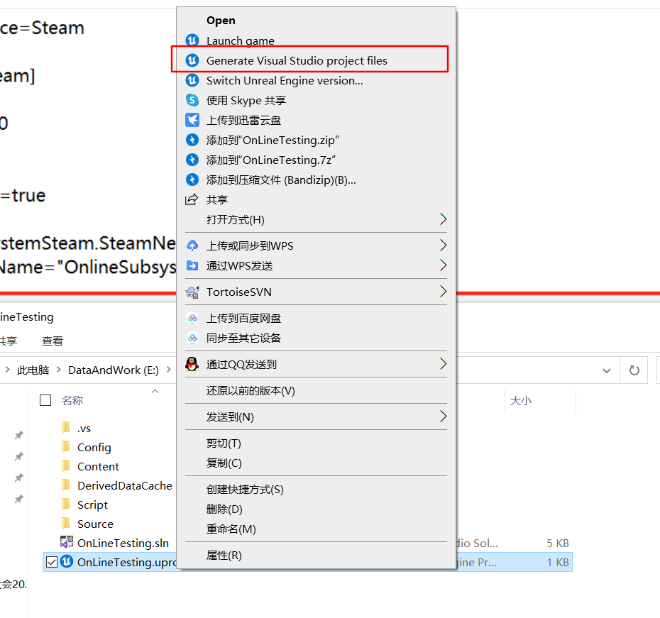
Task: Toggle the select-all checkbox beside 名称
Action: coord(45,400)
